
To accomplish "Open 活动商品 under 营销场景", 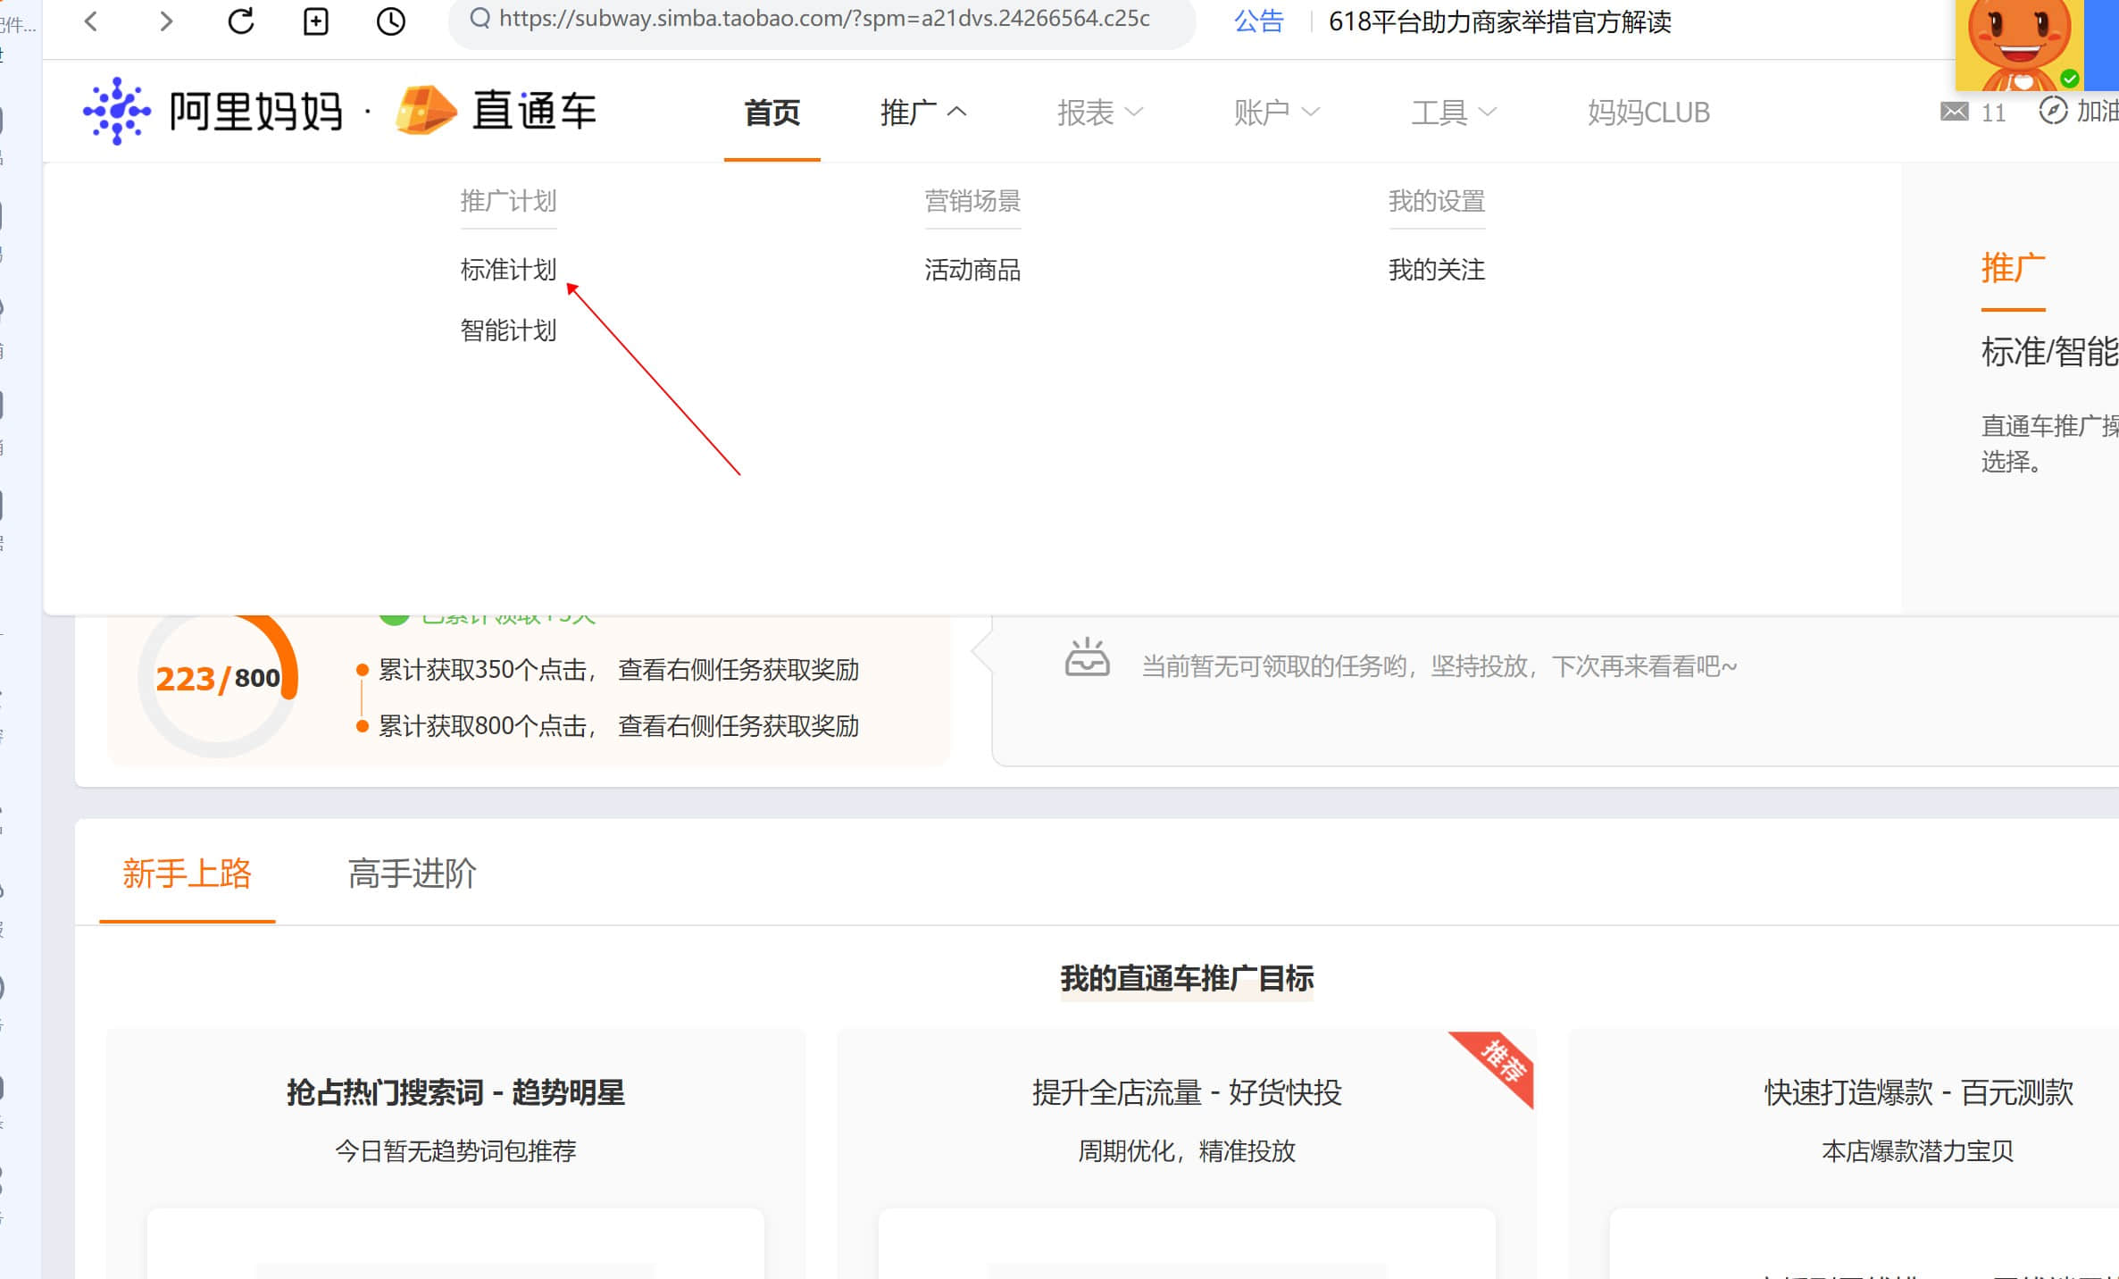I will (x=972, y=270).
